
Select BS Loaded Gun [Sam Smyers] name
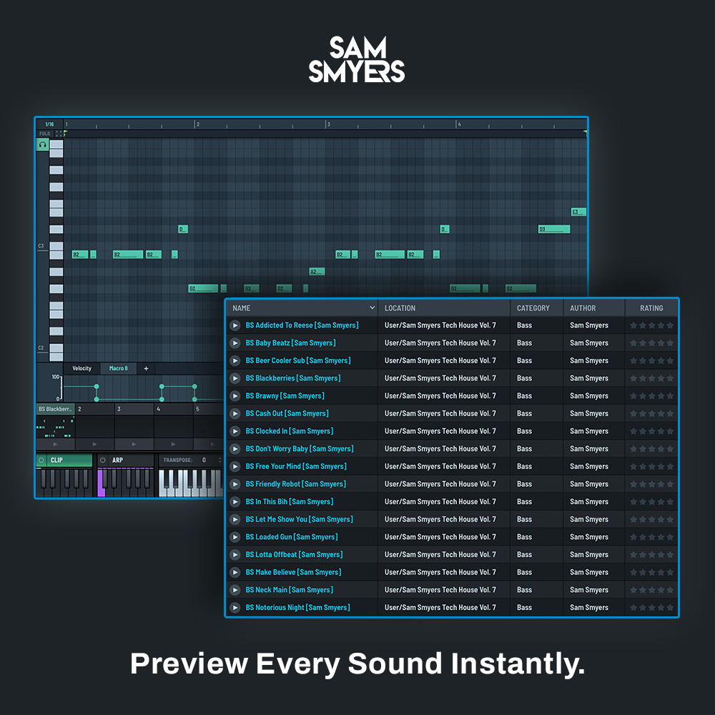(292, 537)
